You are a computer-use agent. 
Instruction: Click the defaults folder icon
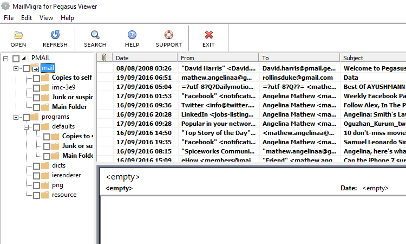[44, 126]
